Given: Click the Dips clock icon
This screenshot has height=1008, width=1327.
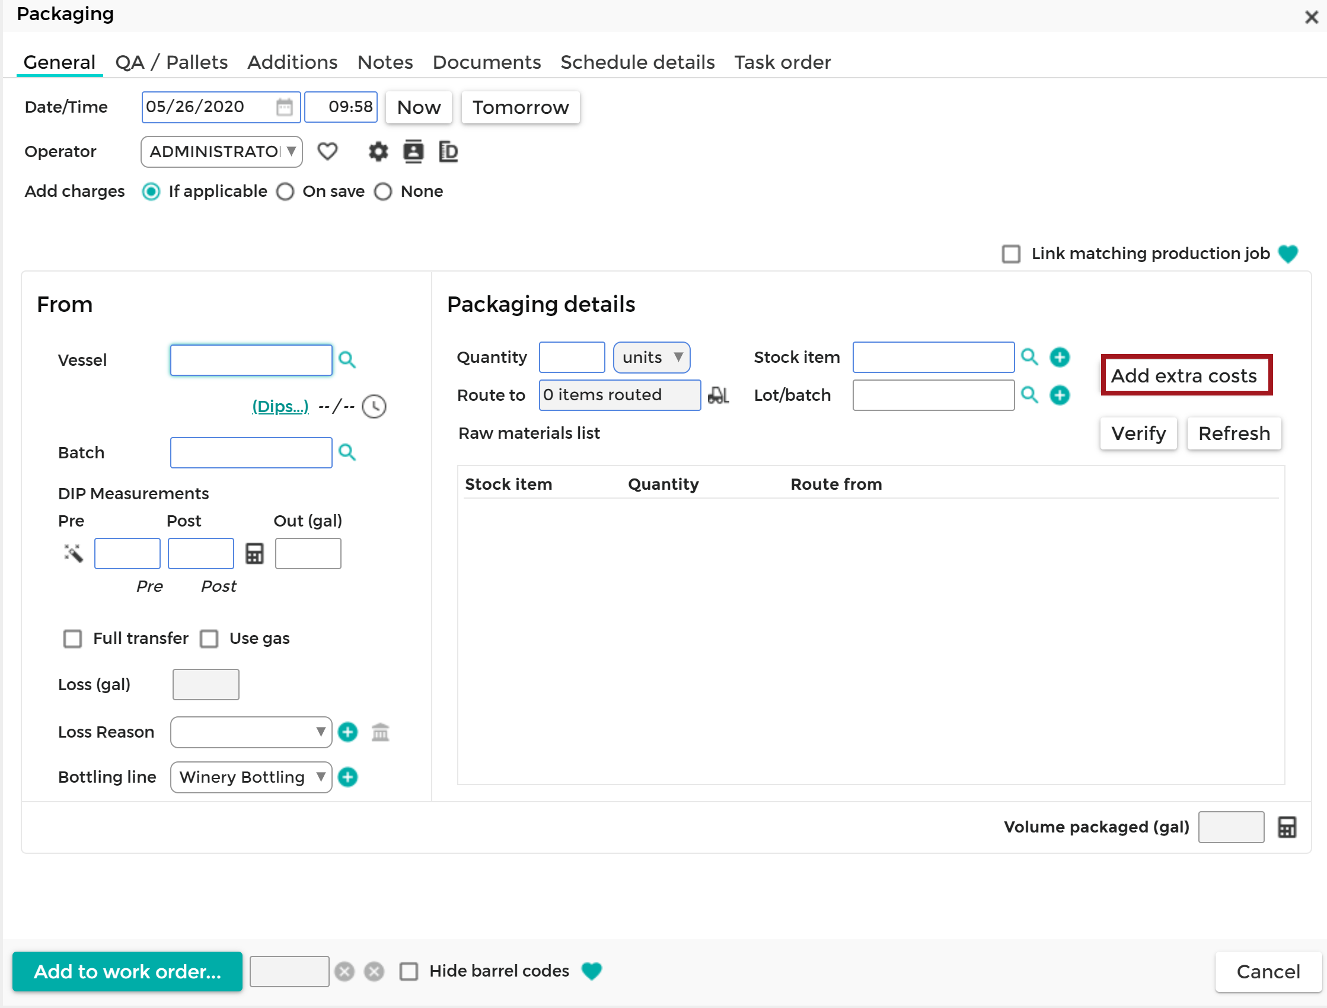Looking at the screenshot, I should click(x=374, y=407).
